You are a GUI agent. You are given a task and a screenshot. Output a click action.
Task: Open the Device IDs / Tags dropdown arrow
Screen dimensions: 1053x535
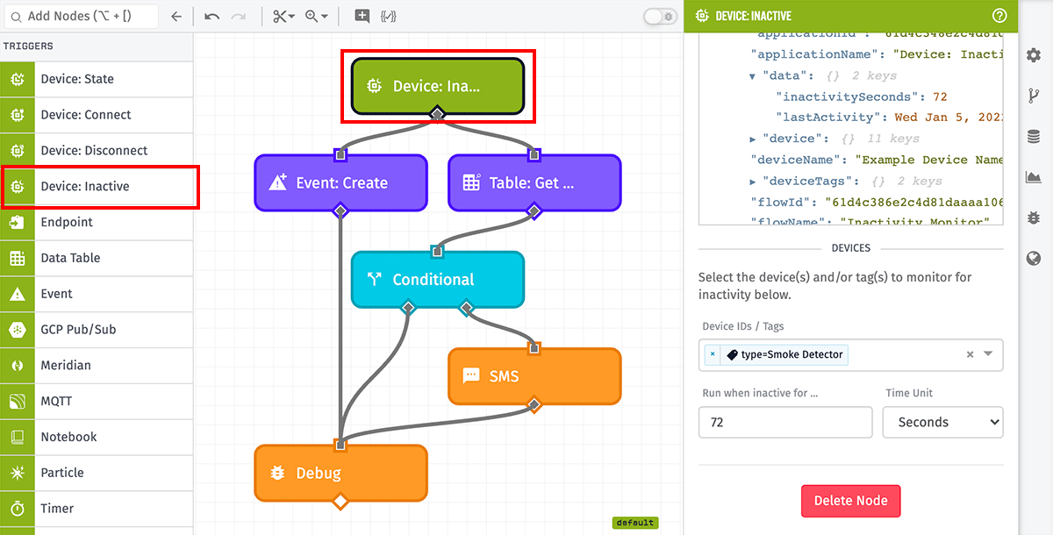988,354
